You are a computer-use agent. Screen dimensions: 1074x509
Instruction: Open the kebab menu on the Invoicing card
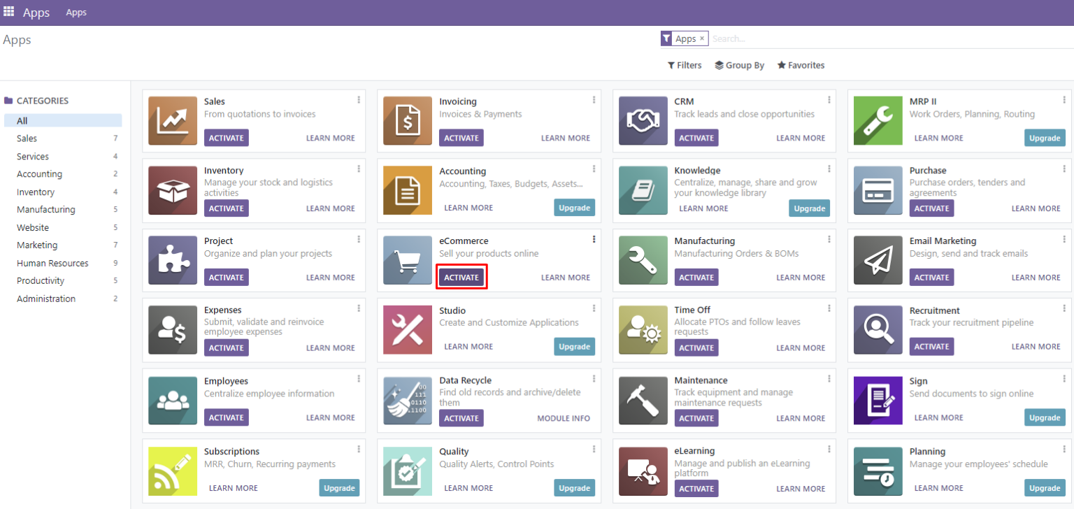594,99
